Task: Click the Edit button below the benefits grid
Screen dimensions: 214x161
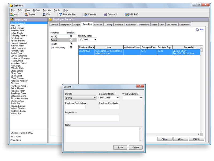Action: [181, 139]
